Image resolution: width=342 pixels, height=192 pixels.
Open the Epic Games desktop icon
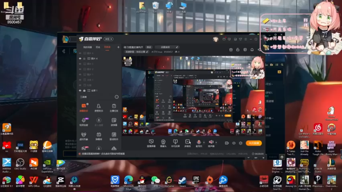pyautogui.click(x=196, y=182)
